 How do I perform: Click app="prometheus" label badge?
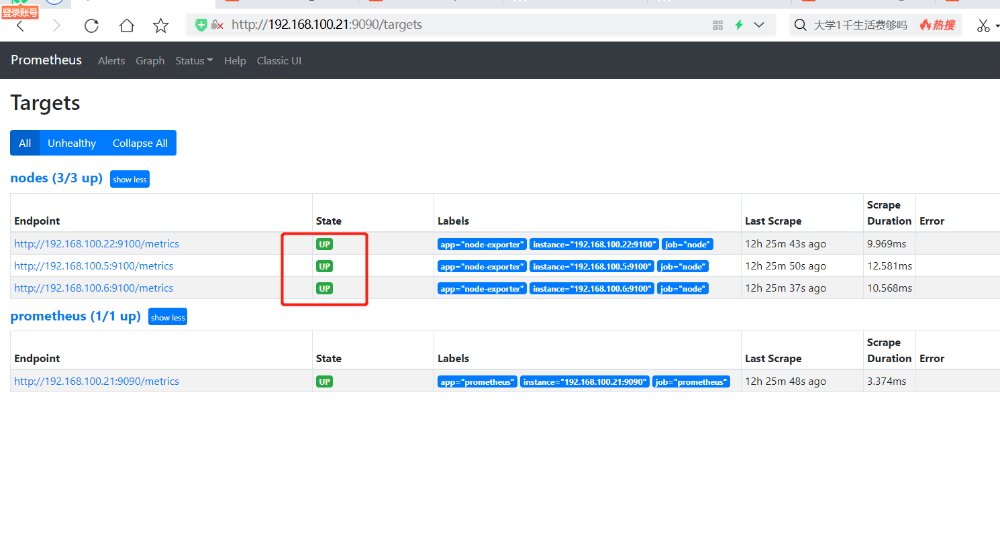pos(477,381)
